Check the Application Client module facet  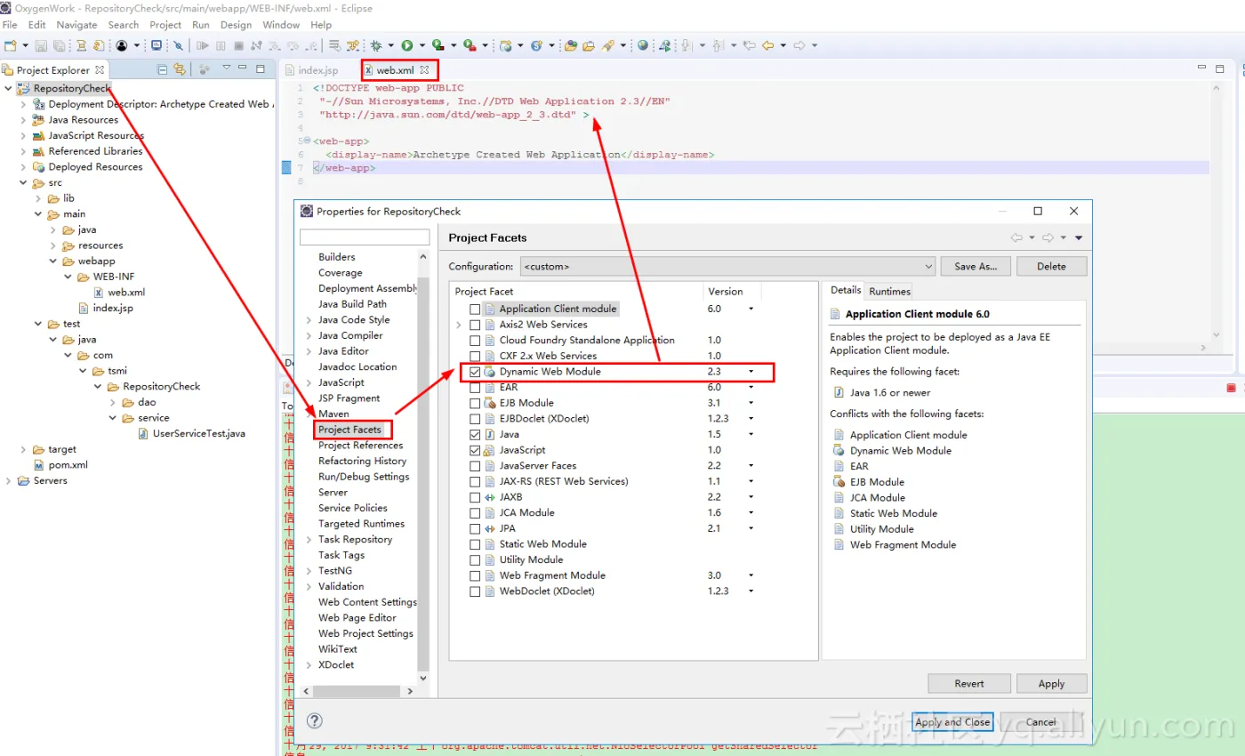pyautogui.click(x=475, y=310)
